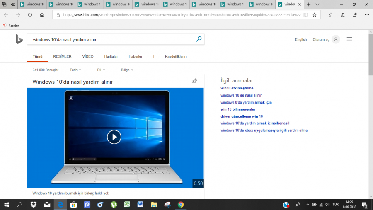Open the Kaydettiklerim tab
The width and height of the screenshot is (373, 210).
(176, 56)
